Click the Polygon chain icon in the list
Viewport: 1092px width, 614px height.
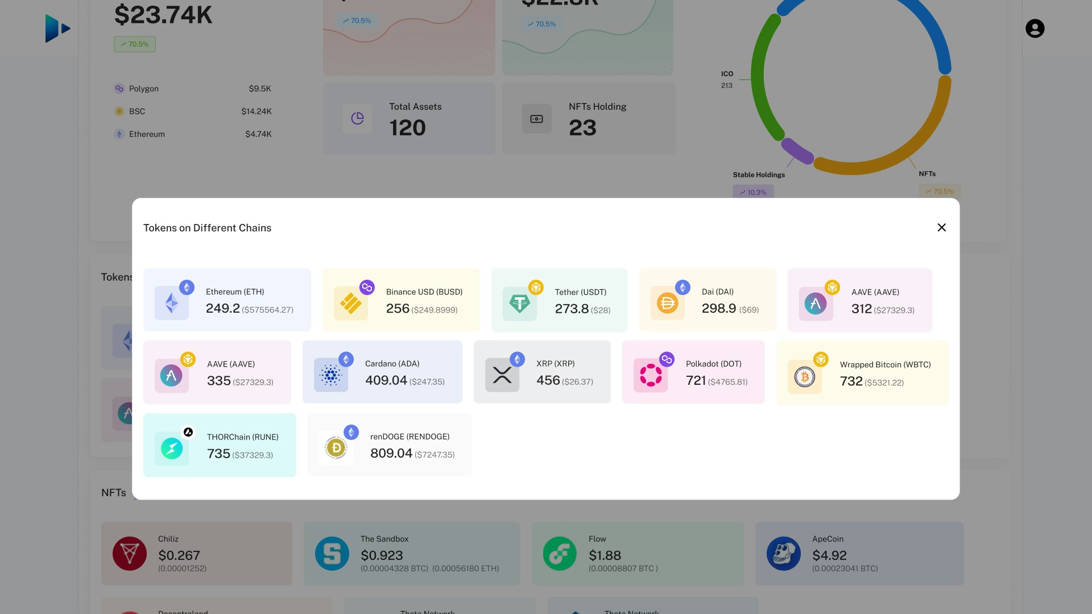pos(119,89)
